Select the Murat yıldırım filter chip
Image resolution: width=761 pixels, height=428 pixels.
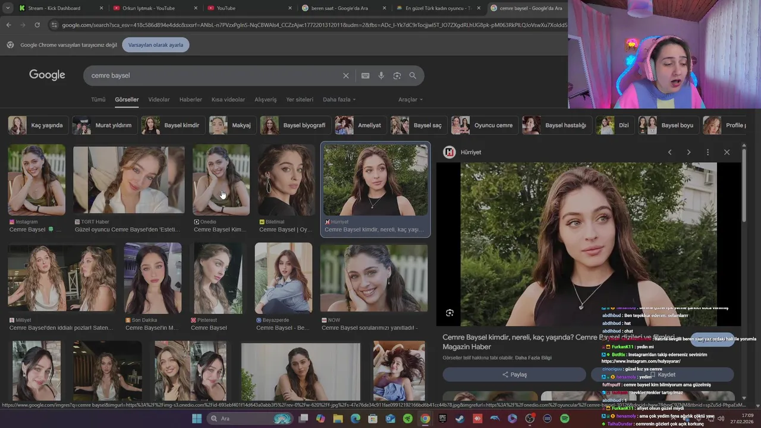coord(104,125)
